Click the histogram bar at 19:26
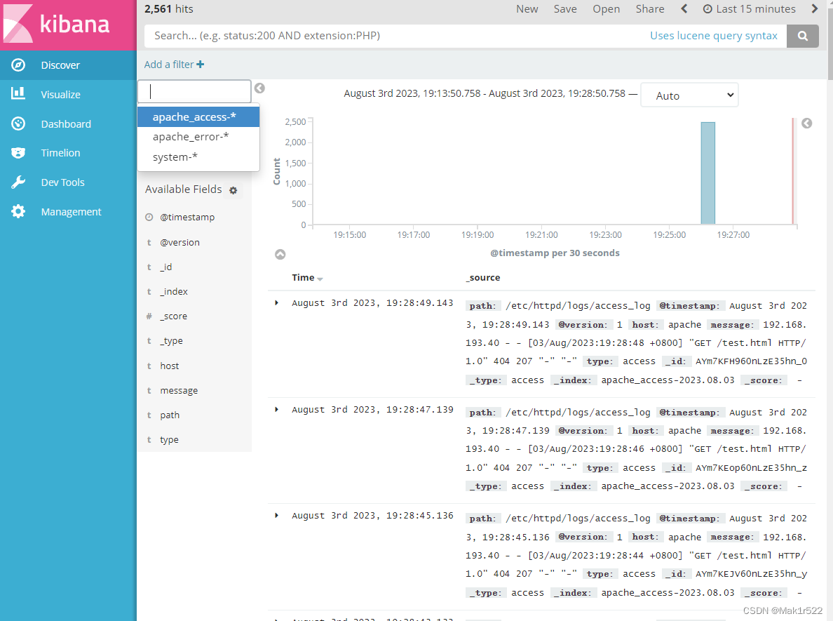The width and height of the screenshot is (833, 621). (707, 173)
